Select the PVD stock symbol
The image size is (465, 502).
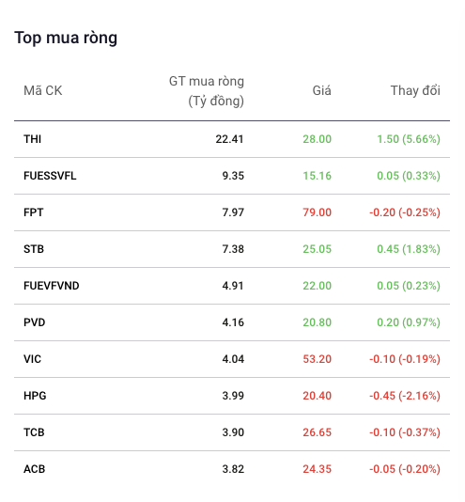34,322
